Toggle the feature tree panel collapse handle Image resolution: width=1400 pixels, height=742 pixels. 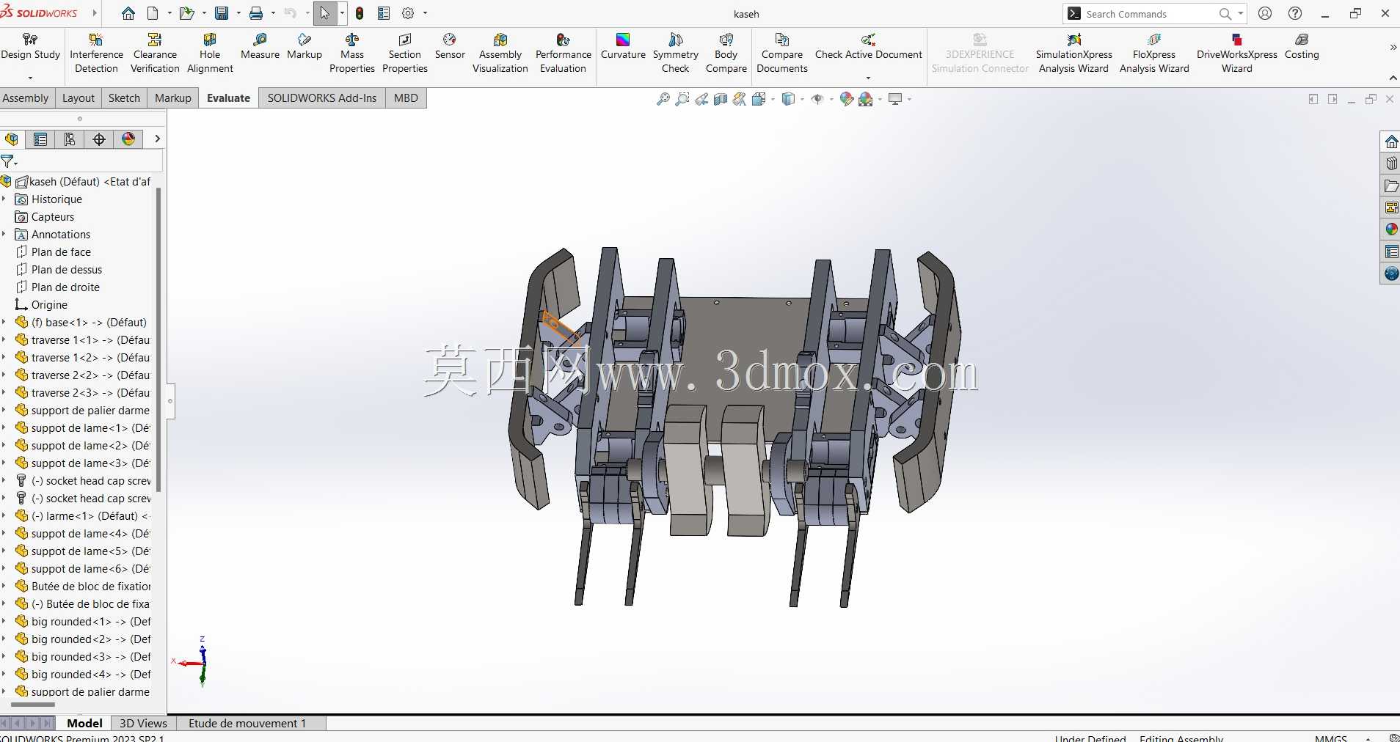tap(170, 401)
